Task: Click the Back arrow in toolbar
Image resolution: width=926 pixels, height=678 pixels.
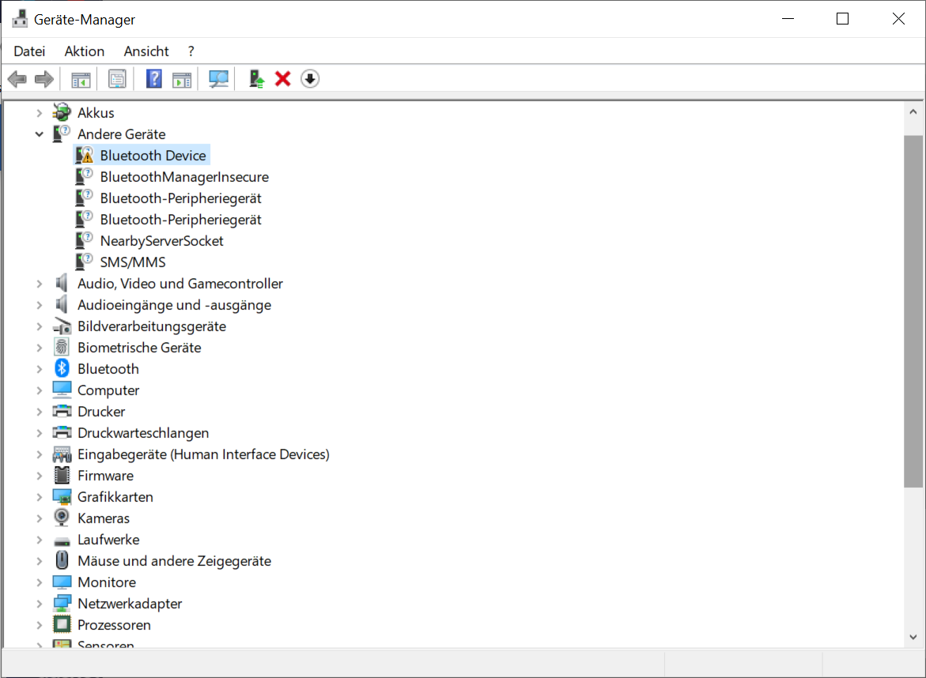Action: pos(17,78)
